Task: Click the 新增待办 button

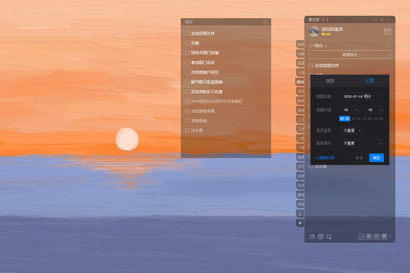Action: coord(350,55)
